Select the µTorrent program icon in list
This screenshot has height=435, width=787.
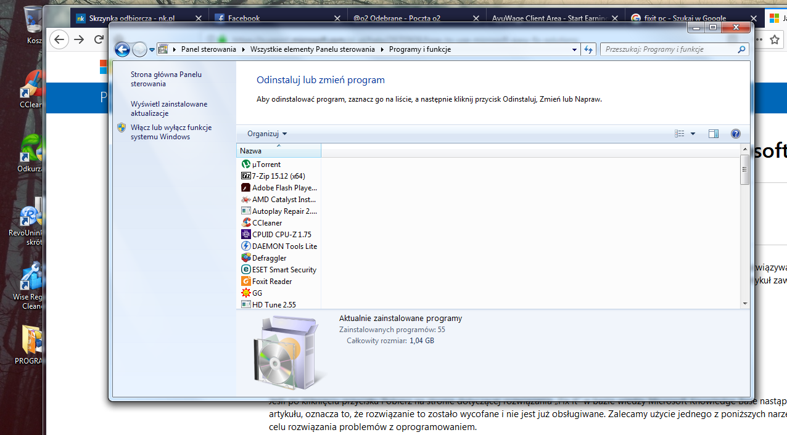246,165
